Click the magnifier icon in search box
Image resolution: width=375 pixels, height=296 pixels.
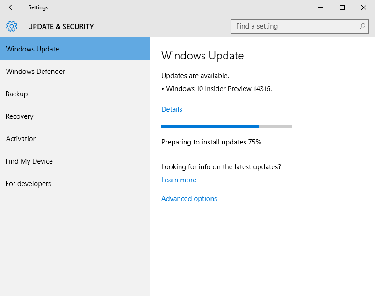click(362, 27)
